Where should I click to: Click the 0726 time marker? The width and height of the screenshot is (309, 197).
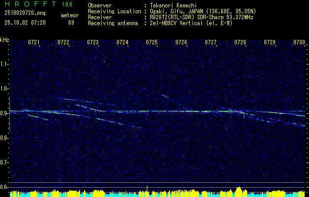[181, 42]
